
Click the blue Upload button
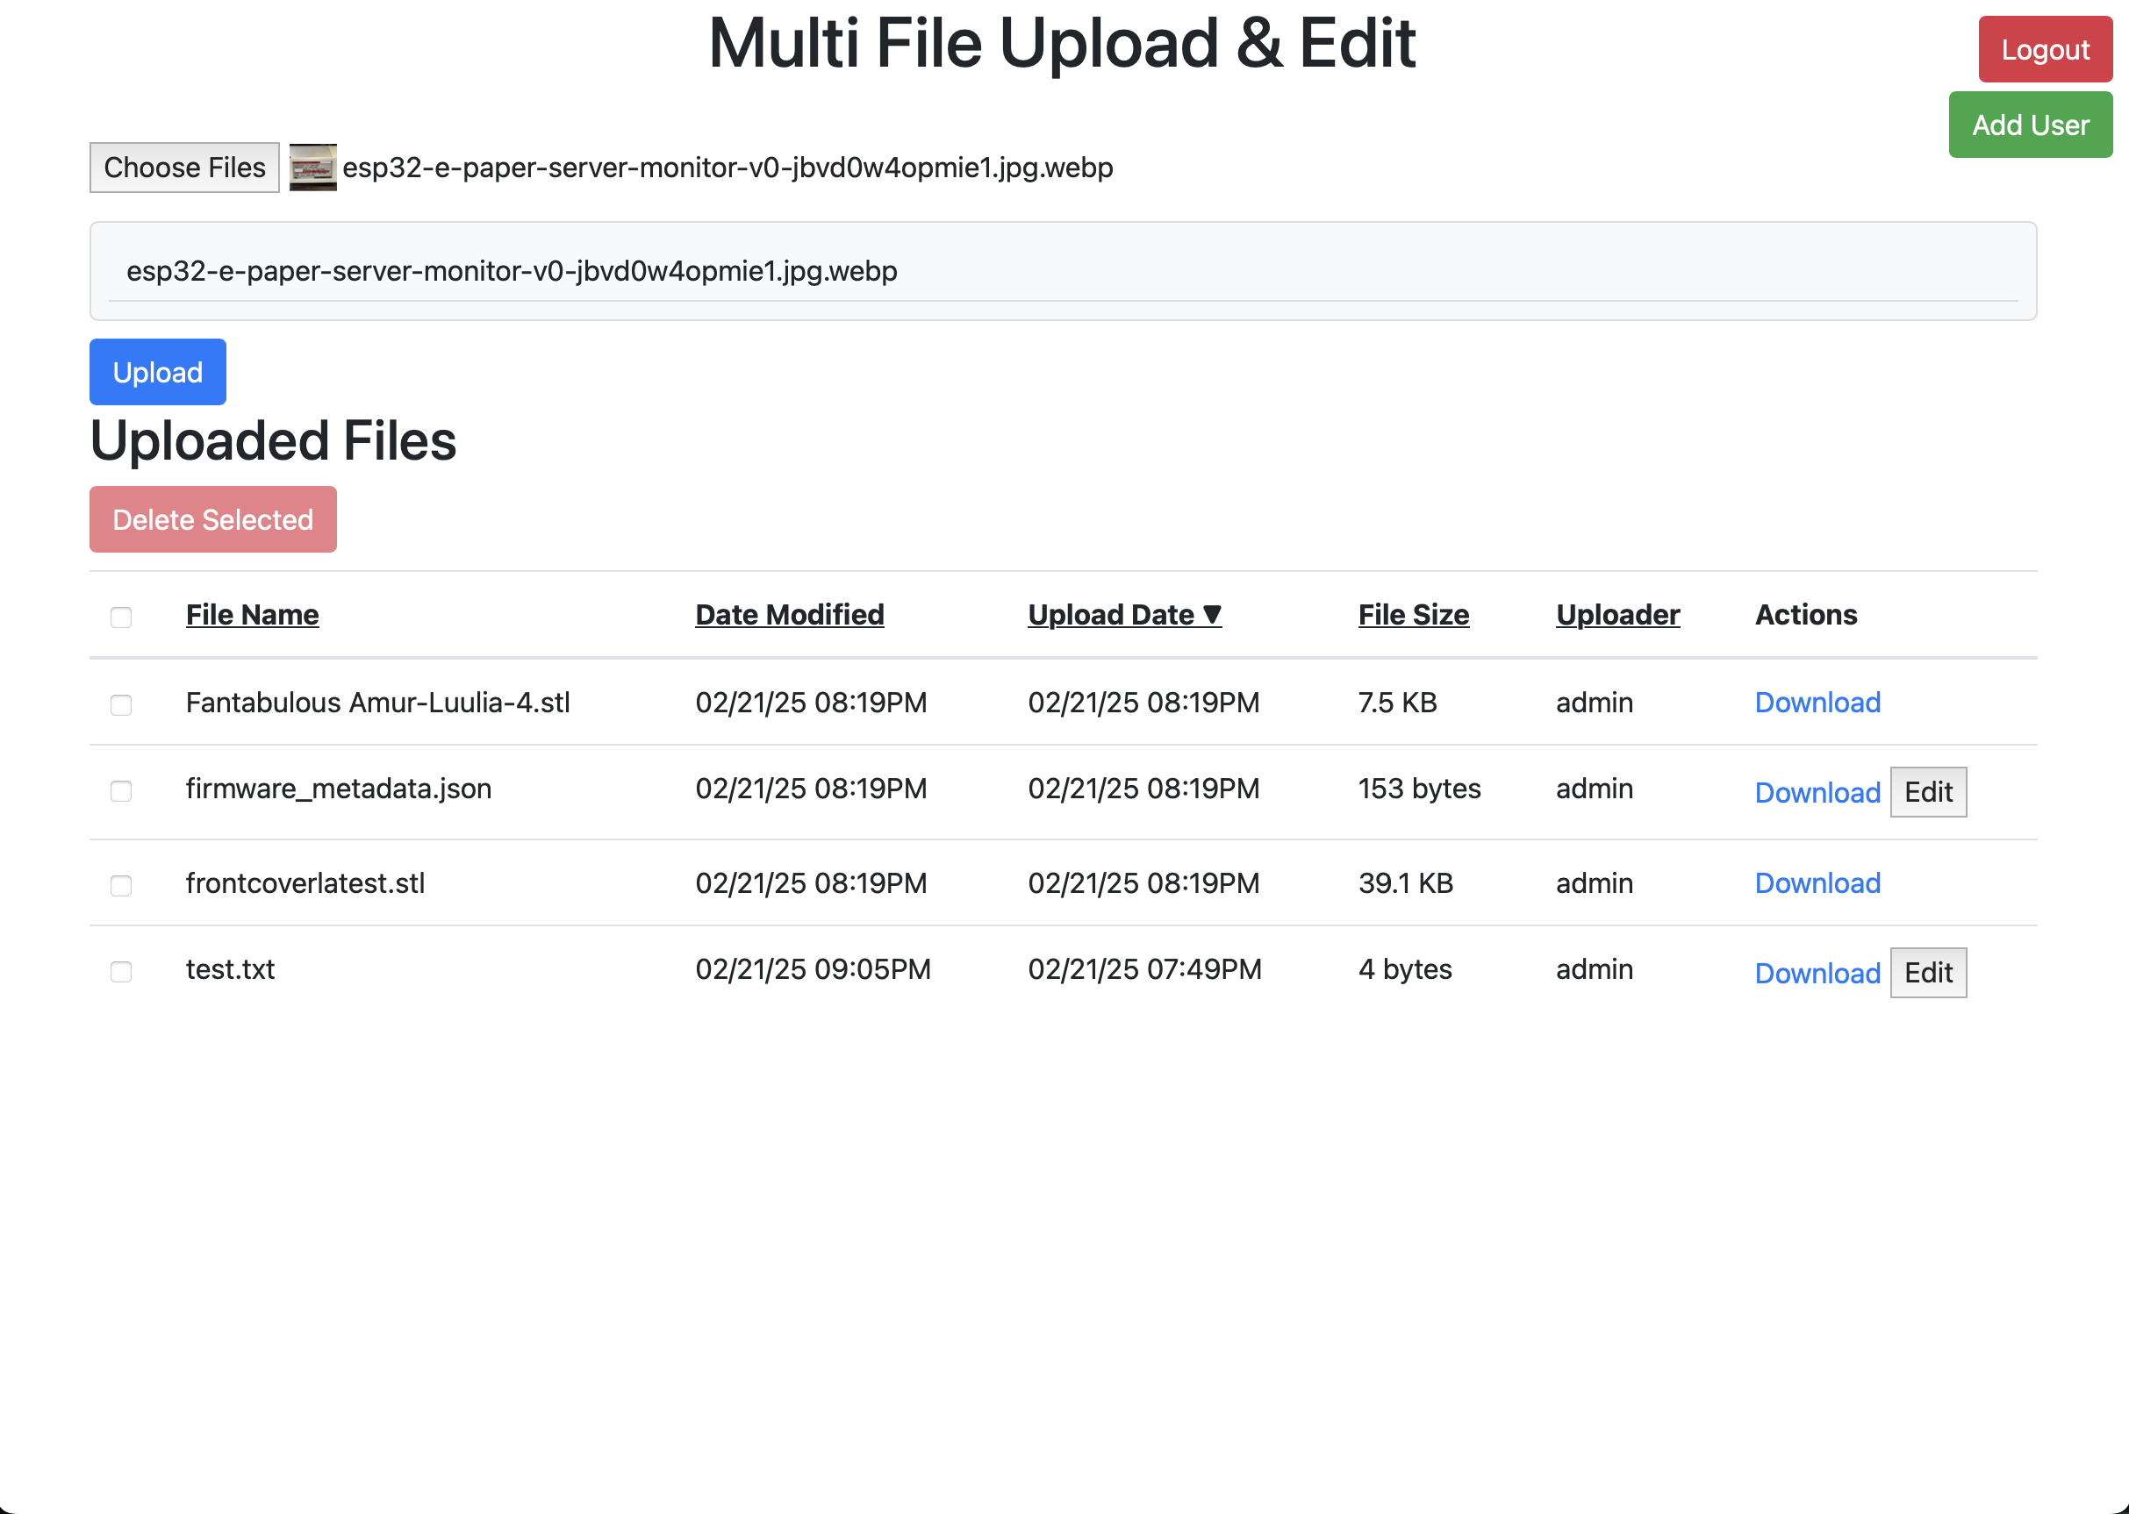(x=158, y=372)
